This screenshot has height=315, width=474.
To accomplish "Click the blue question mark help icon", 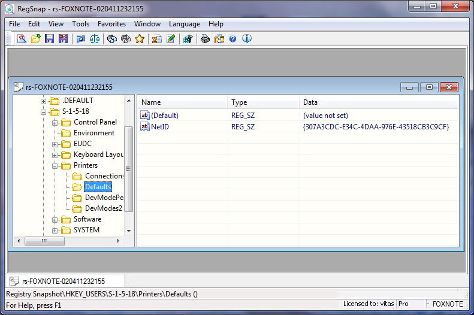I will (233, 39).
